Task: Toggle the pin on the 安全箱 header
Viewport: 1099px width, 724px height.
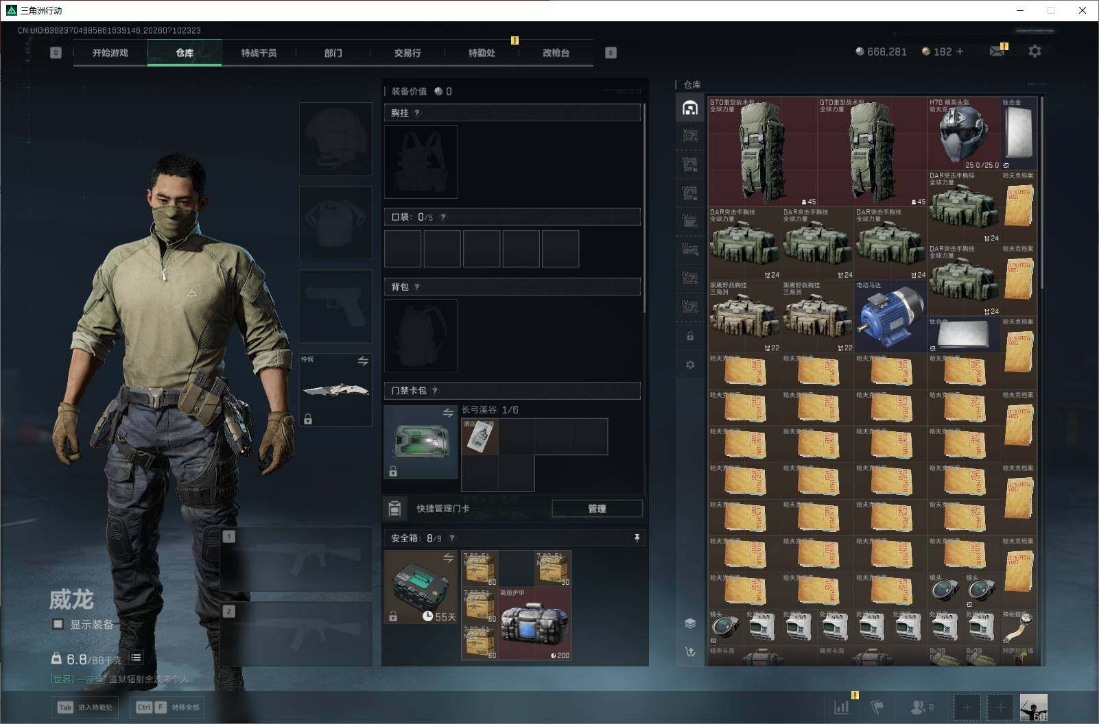Action: pos(637,538)
